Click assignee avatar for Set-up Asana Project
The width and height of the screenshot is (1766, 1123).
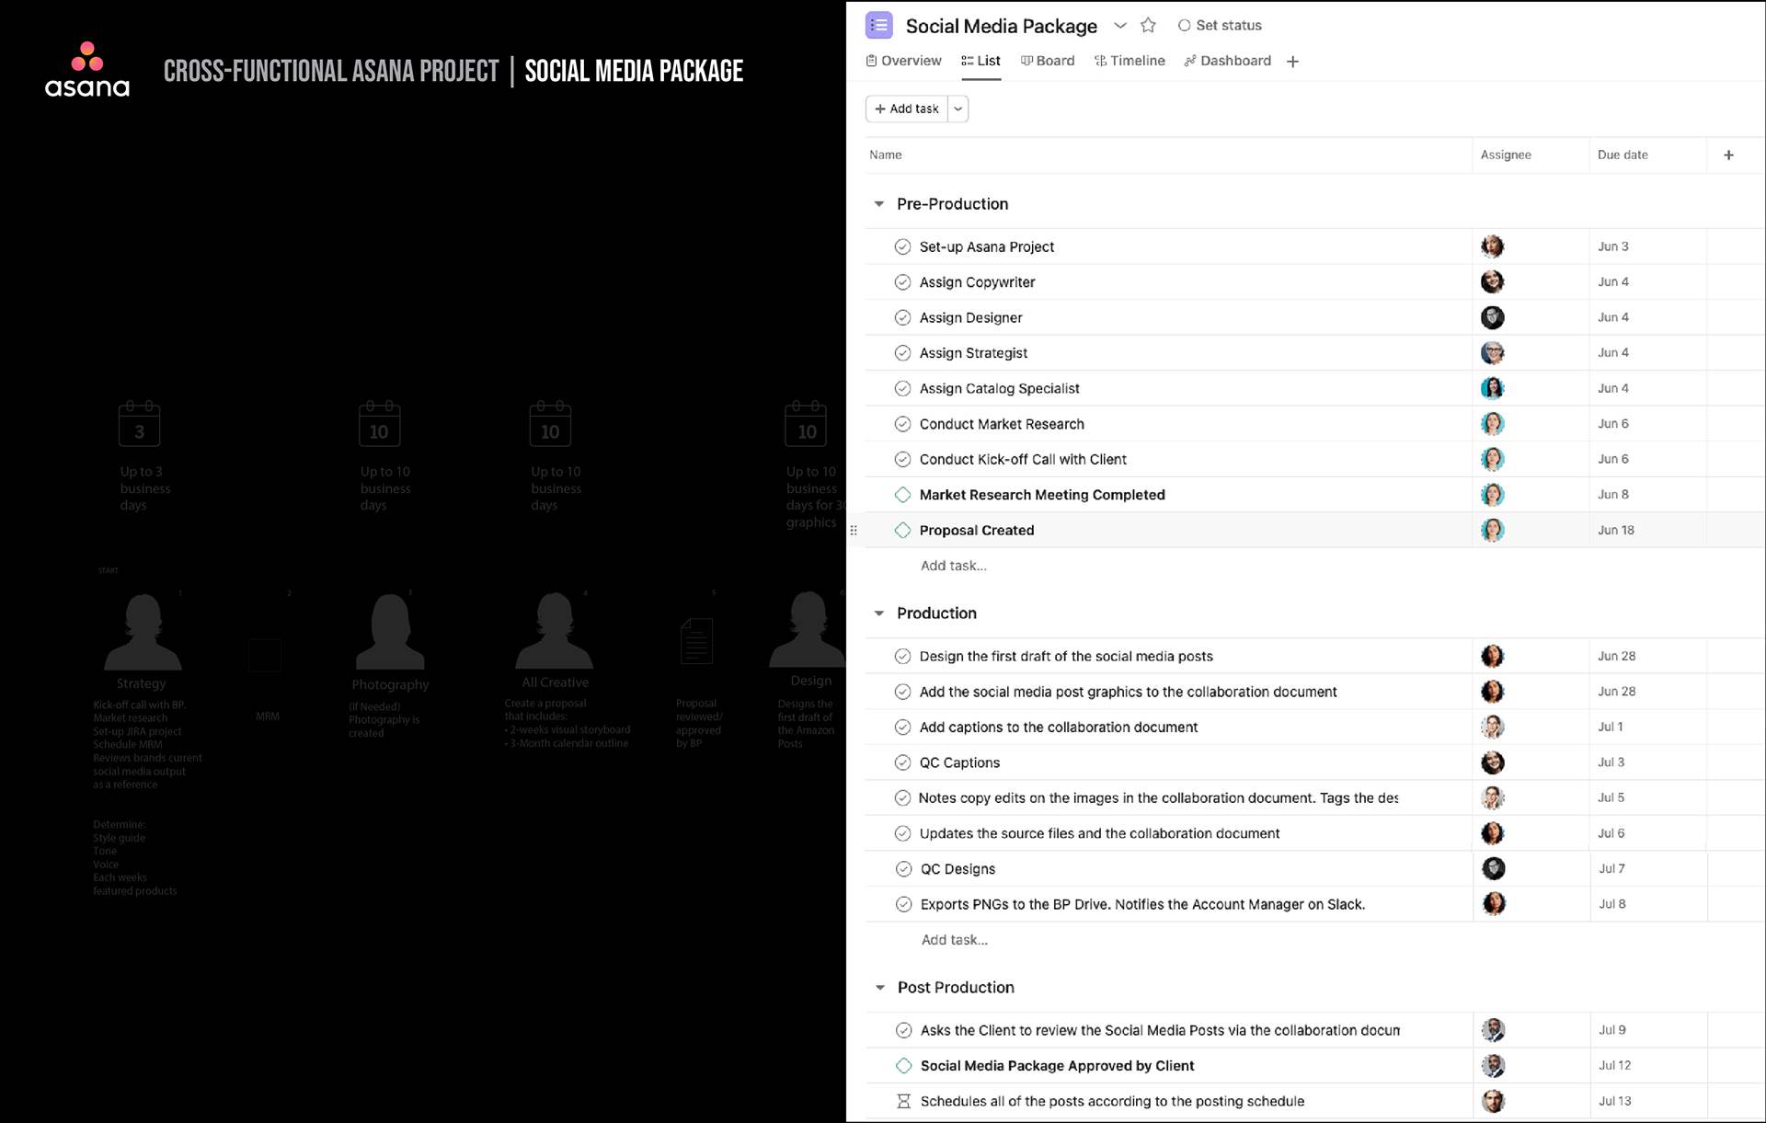[x=1492, y=246]
